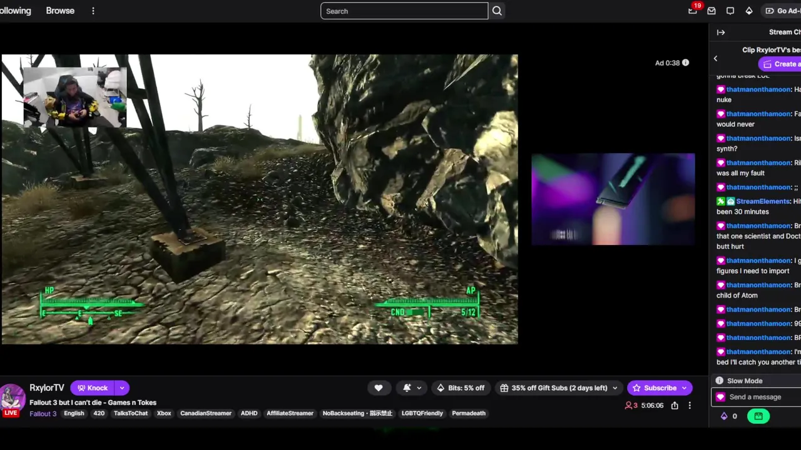Click the Slow Mode info icon
The image size is (801, 450).
pos(720,381)
